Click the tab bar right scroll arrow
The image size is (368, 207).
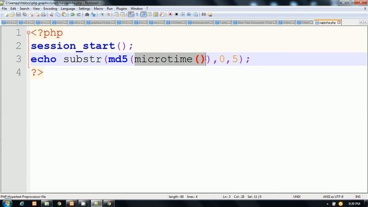[365, 22]
